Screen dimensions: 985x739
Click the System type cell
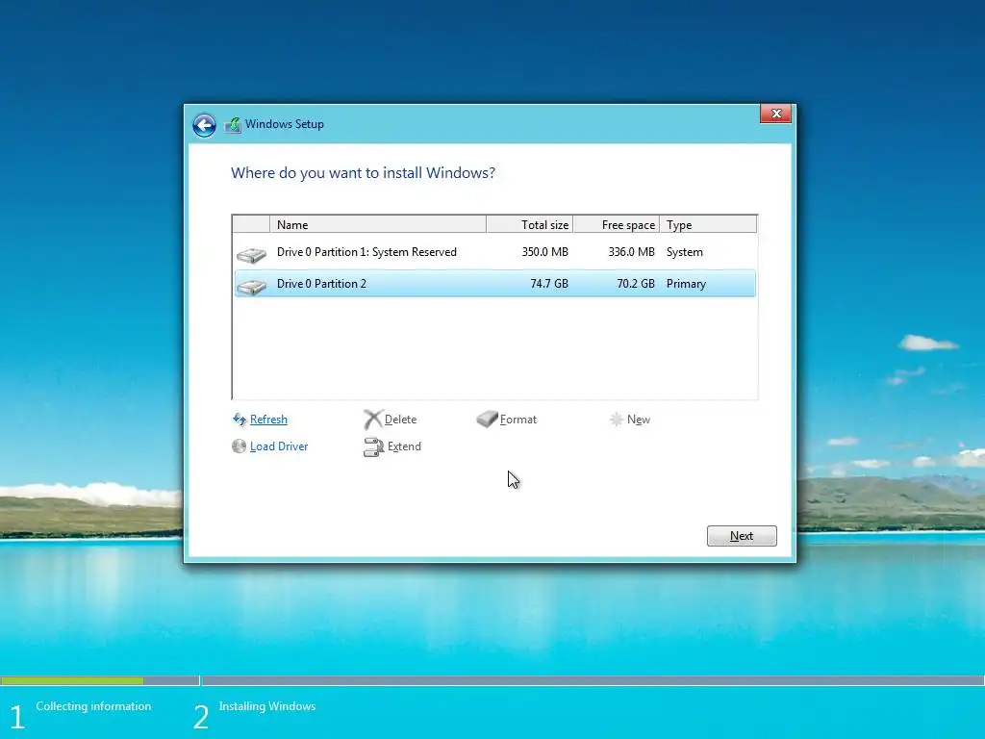point(685,252)
